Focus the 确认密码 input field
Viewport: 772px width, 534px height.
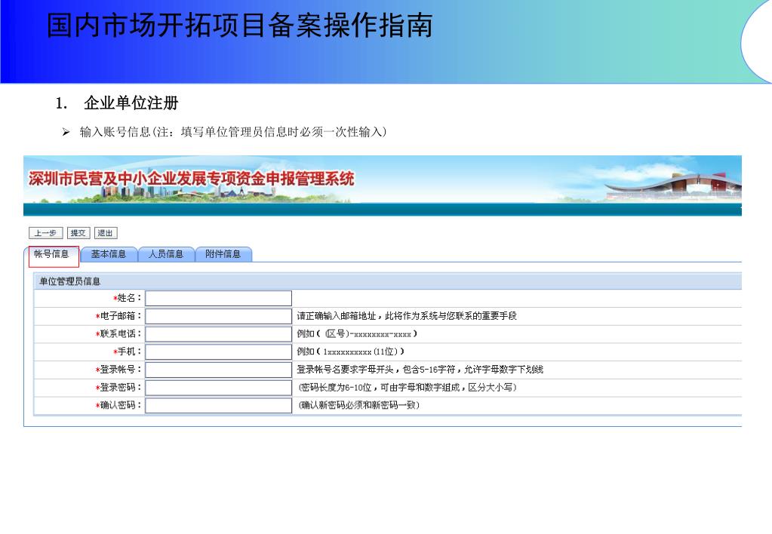pos(219,405)
